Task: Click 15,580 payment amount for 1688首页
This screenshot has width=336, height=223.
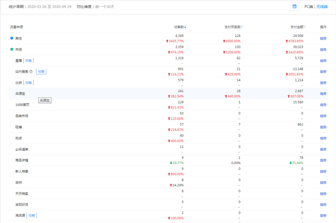Action: click(298, 102)
